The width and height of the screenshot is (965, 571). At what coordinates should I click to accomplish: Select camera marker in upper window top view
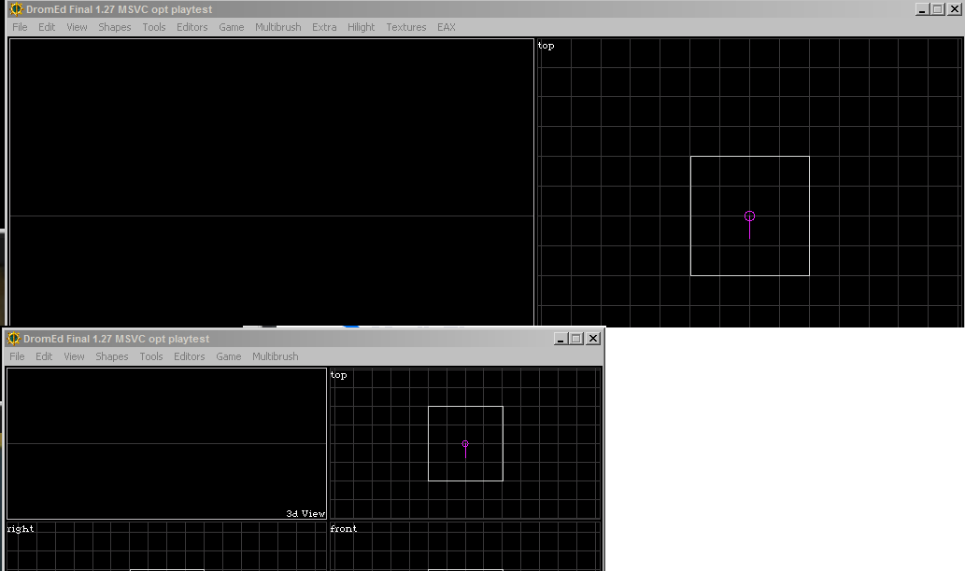(749, 216)
